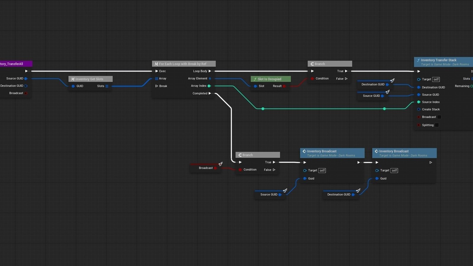This screenshot has width=473, height=266.
Task: Click the Result output pin on Slot Is Occupied
Action: [x=284, y=86]
